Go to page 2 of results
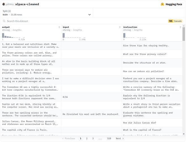 click(x=87, y=139)
